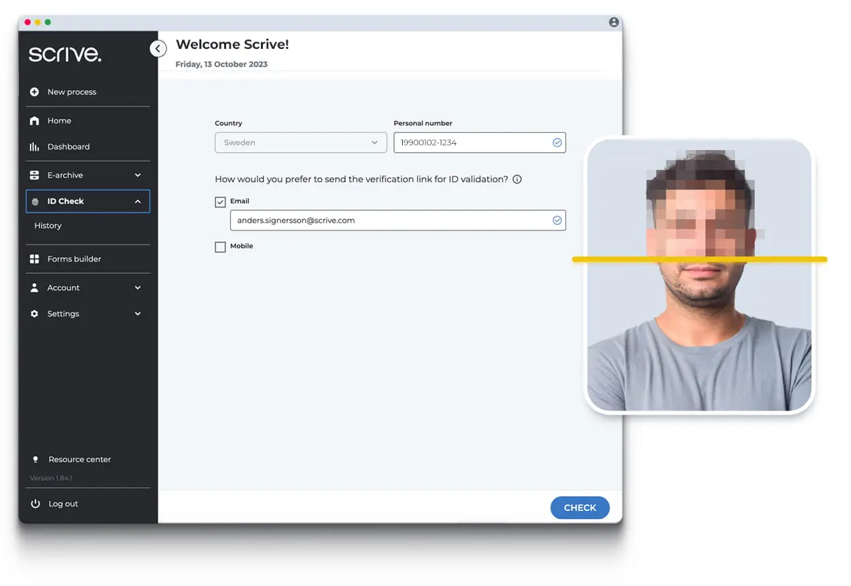This screenshot has width=851, height=586.
Task: Click the info icon beside verification question
Action: coord(516,179)
